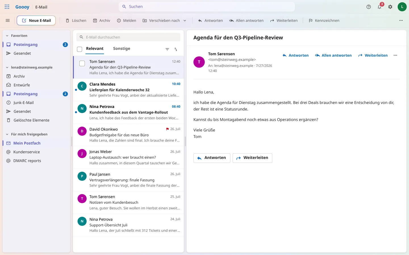
Task: Click Verschieben nach in toolbar
Action: (161, 20)
